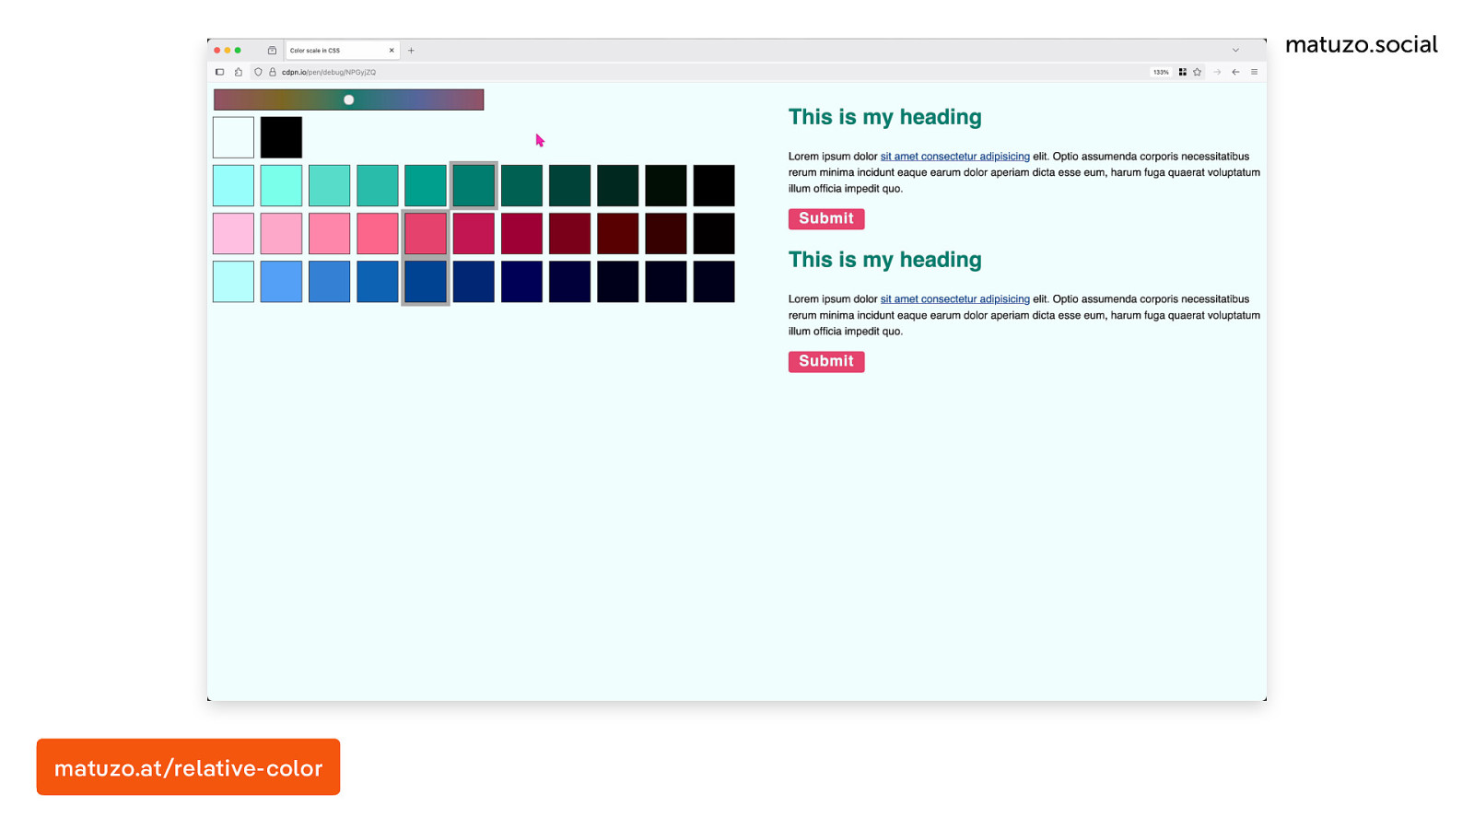Pick the sixth crimson swatch in red row
1474x829 pixels.
tap(474, 233)
